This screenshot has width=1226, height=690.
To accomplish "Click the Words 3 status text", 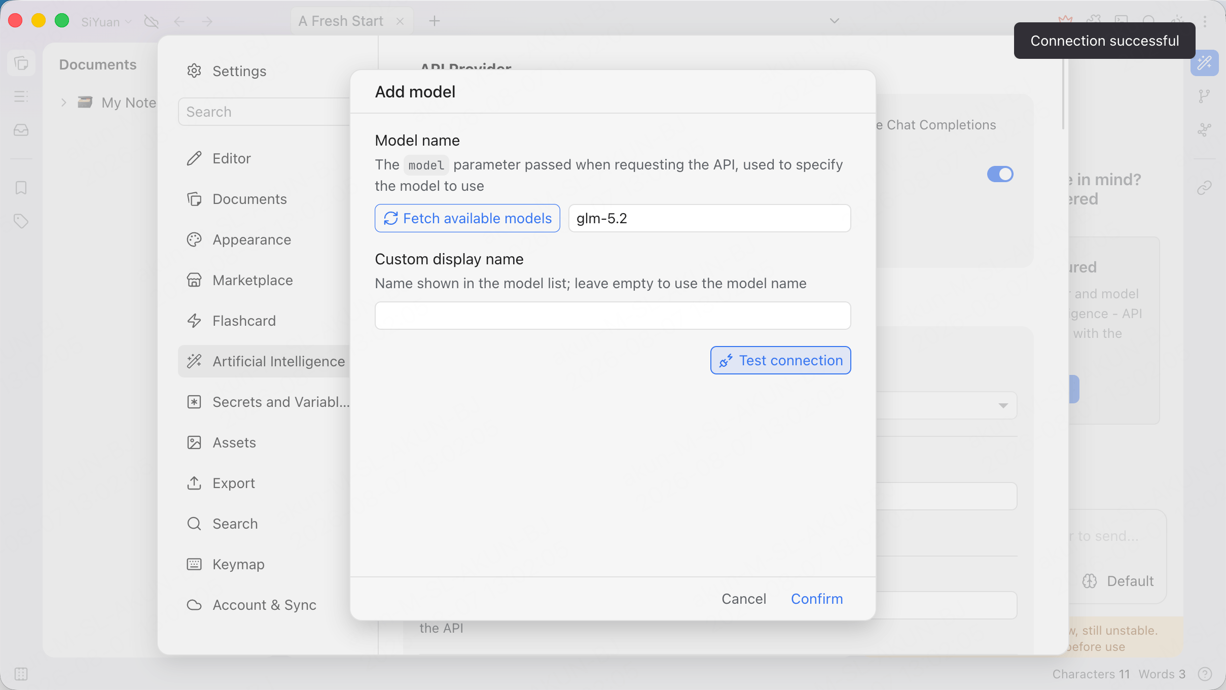I will pos(1162,674).
